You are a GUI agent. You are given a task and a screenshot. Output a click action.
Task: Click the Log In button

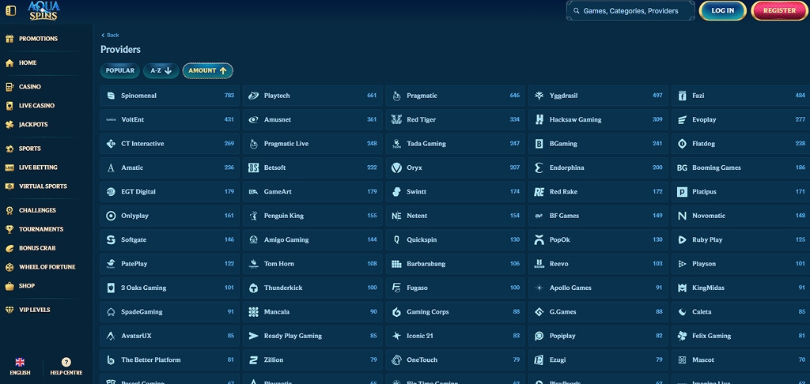tap(723, 10)
